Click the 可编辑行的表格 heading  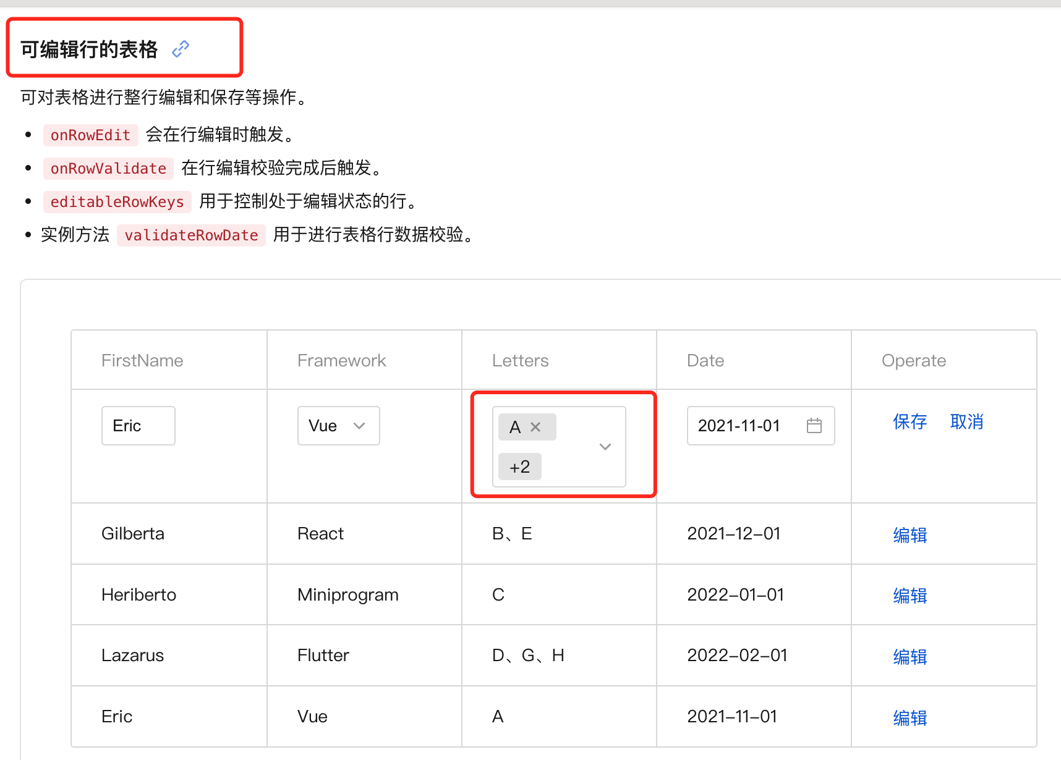click(x=89, y=49)
